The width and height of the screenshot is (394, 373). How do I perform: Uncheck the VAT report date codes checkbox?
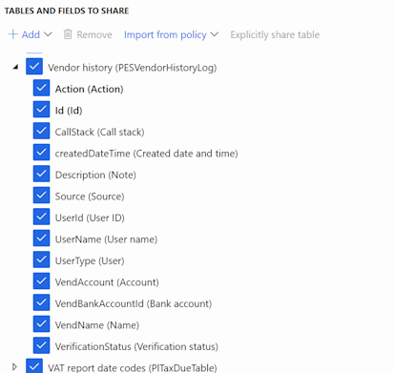click(34, 366)
